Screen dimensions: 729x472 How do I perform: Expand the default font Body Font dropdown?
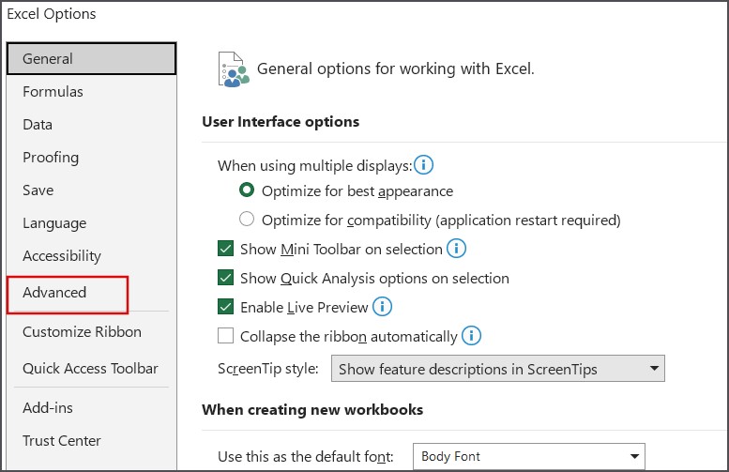(528, 457)
